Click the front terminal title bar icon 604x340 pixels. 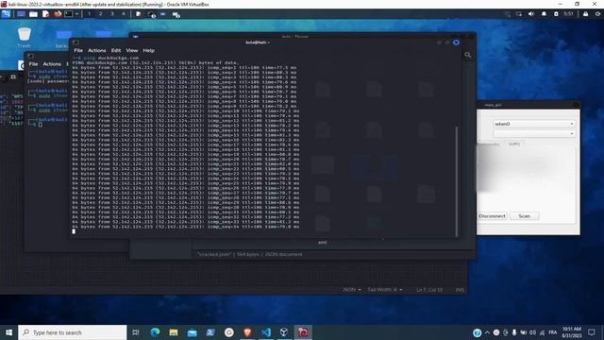tap(75, 42)
